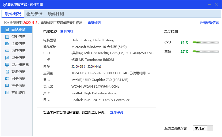222x137 pixels.
Task: Click the CPU temperature gauge bar
Action: point(206,42)
